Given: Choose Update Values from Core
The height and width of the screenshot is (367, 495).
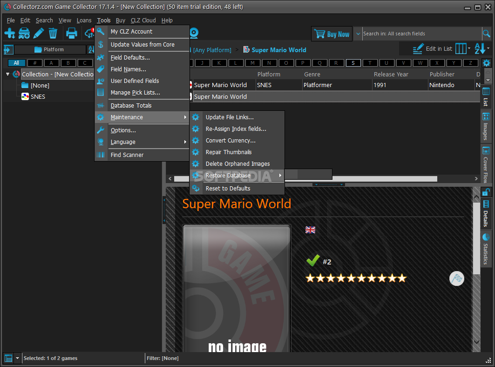Looking at the screenshot, I should click(142, 45).
